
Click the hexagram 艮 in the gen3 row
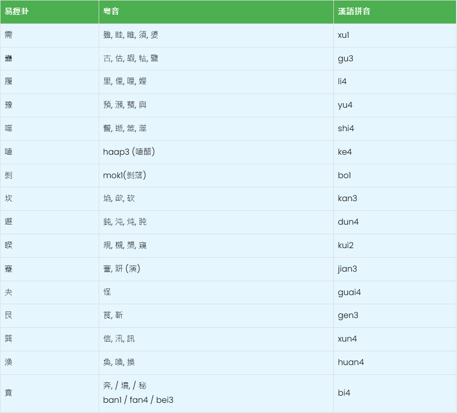click(9, 315)
